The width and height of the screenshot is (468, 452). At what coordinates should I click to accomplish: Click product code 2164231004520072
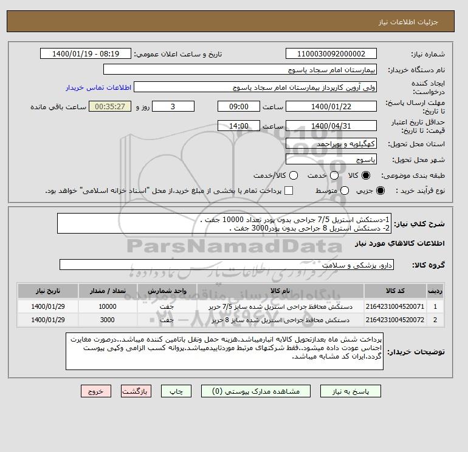tap(395, 320)
